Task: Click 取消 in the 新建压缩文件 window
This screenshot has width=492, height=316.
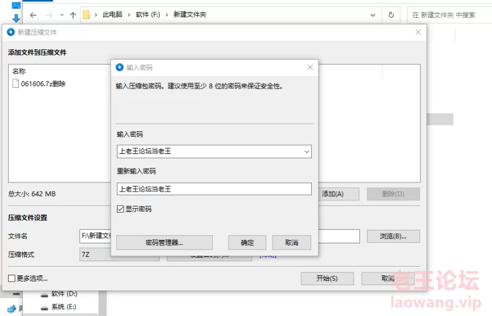Action: [x=388, y=278]
